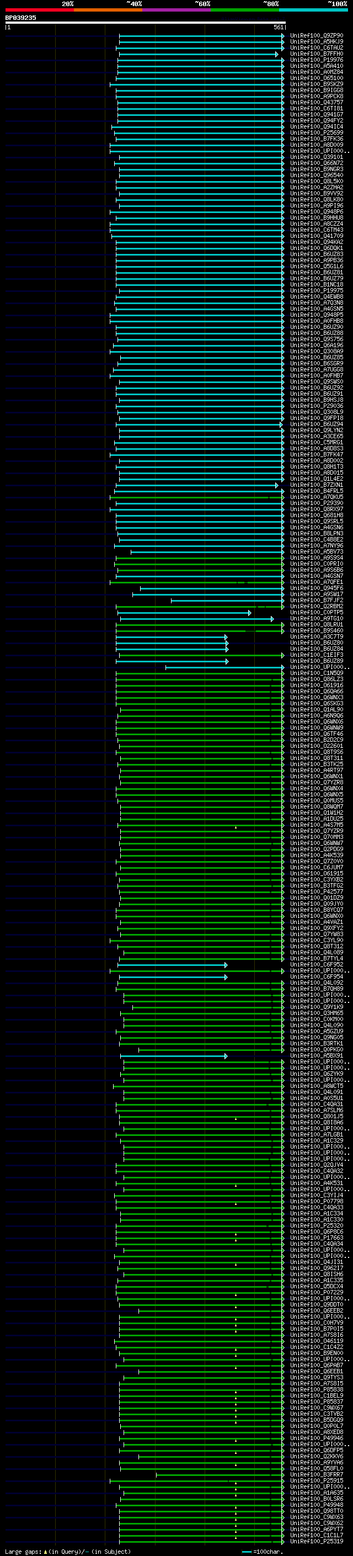Viewport: 353px width, 1556px height.
Task: Select label UniRef100_A1DU25
Action: click(317, 819)
